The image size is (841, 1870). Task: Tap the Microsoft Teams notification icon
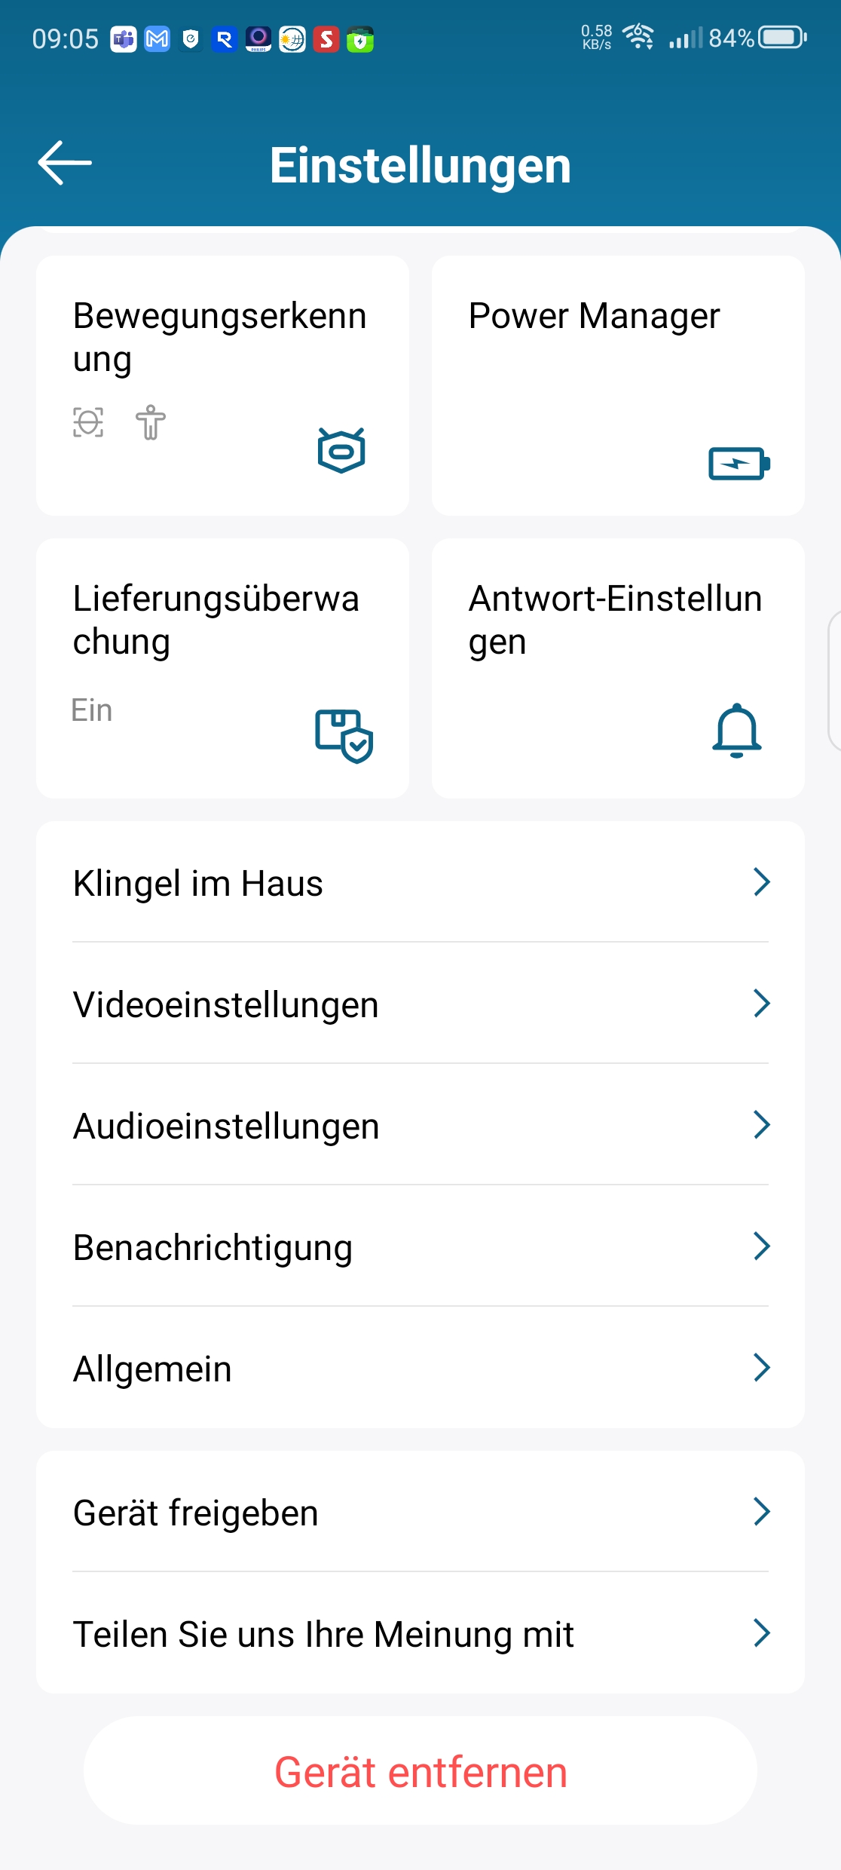click(124, 39)
